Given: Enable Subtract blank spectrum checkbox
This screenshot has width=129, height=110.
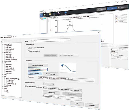Looking at the screenshot, I should coord(29,48).
